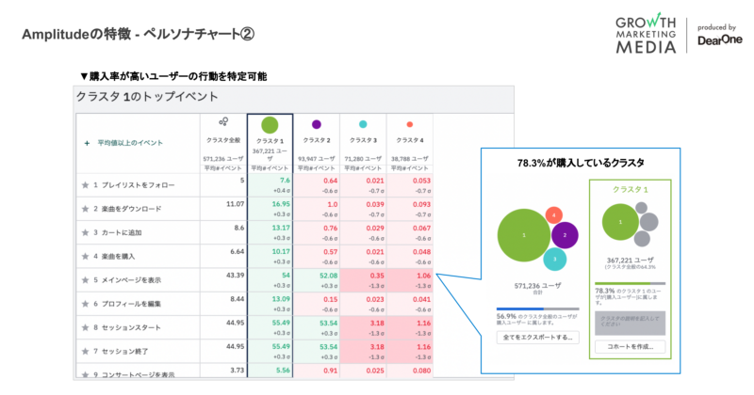Star the カートに追加 event row
The width and height of the screenshot is (754, 395).
pyautogui.click(x=85, y=232)
